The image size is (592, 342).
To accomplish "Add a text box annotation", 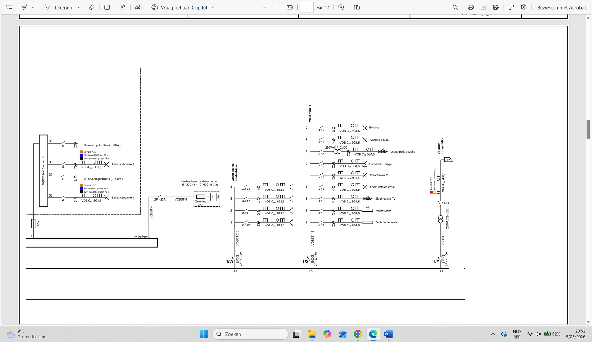I will click(x=107, y=7).
